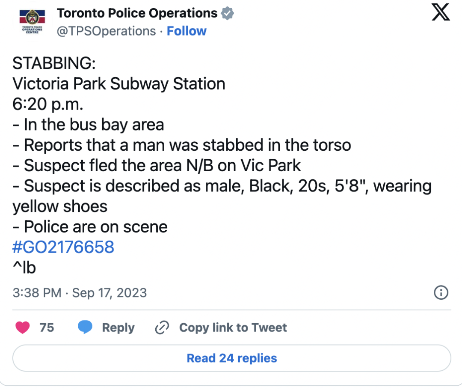The width and height of the screenshot is (462, 390).
Task: Click the X logo icon
Action: [x=441, y=12]
